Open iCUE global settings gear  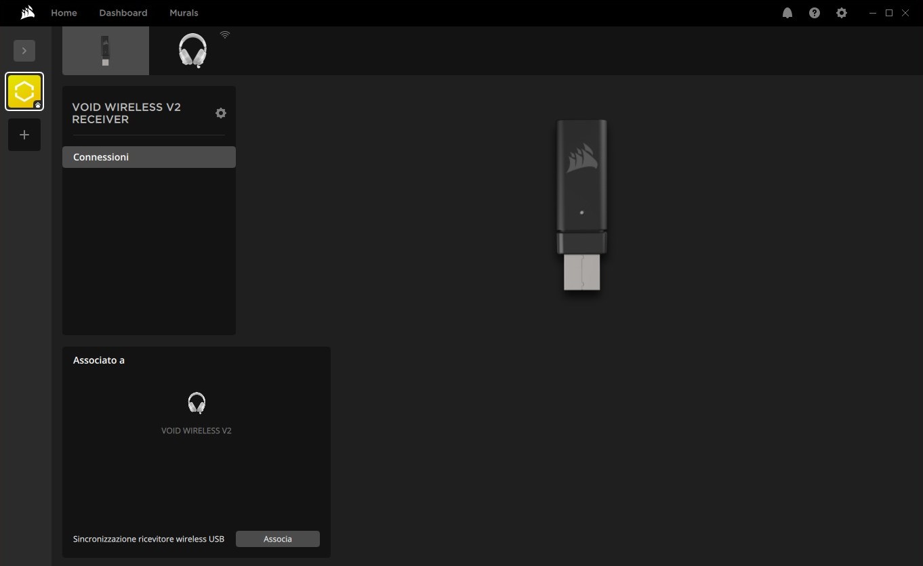(x=842, y=13)
